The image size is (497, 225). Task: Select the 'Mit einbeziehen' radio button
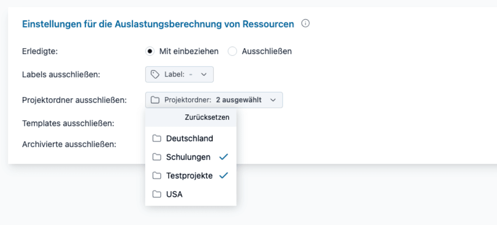tap(150, 52)
